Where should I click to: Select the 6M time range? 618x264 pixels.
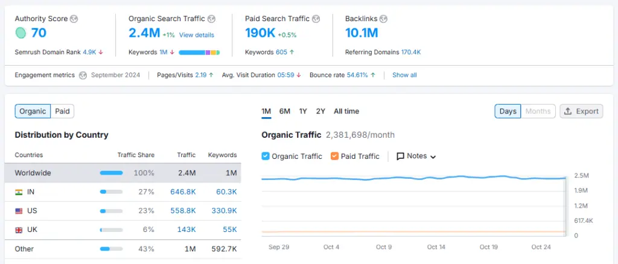tap(285, 111)
